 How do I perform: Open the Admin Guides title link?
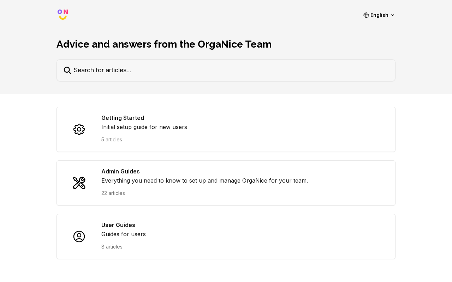(x=120, y=171)
